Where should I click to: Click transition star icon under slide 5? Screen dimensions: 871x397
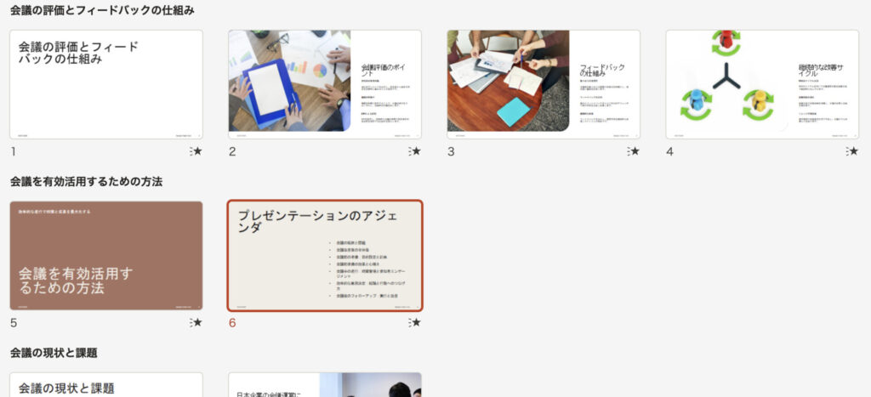click(196, 322)
